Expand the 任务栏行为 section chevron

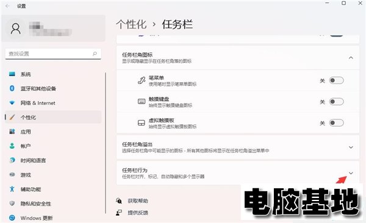point(351,173)
